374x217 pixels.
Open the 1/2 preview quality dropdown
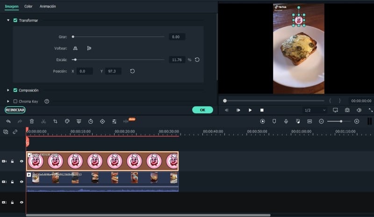[x=315, y=110]
